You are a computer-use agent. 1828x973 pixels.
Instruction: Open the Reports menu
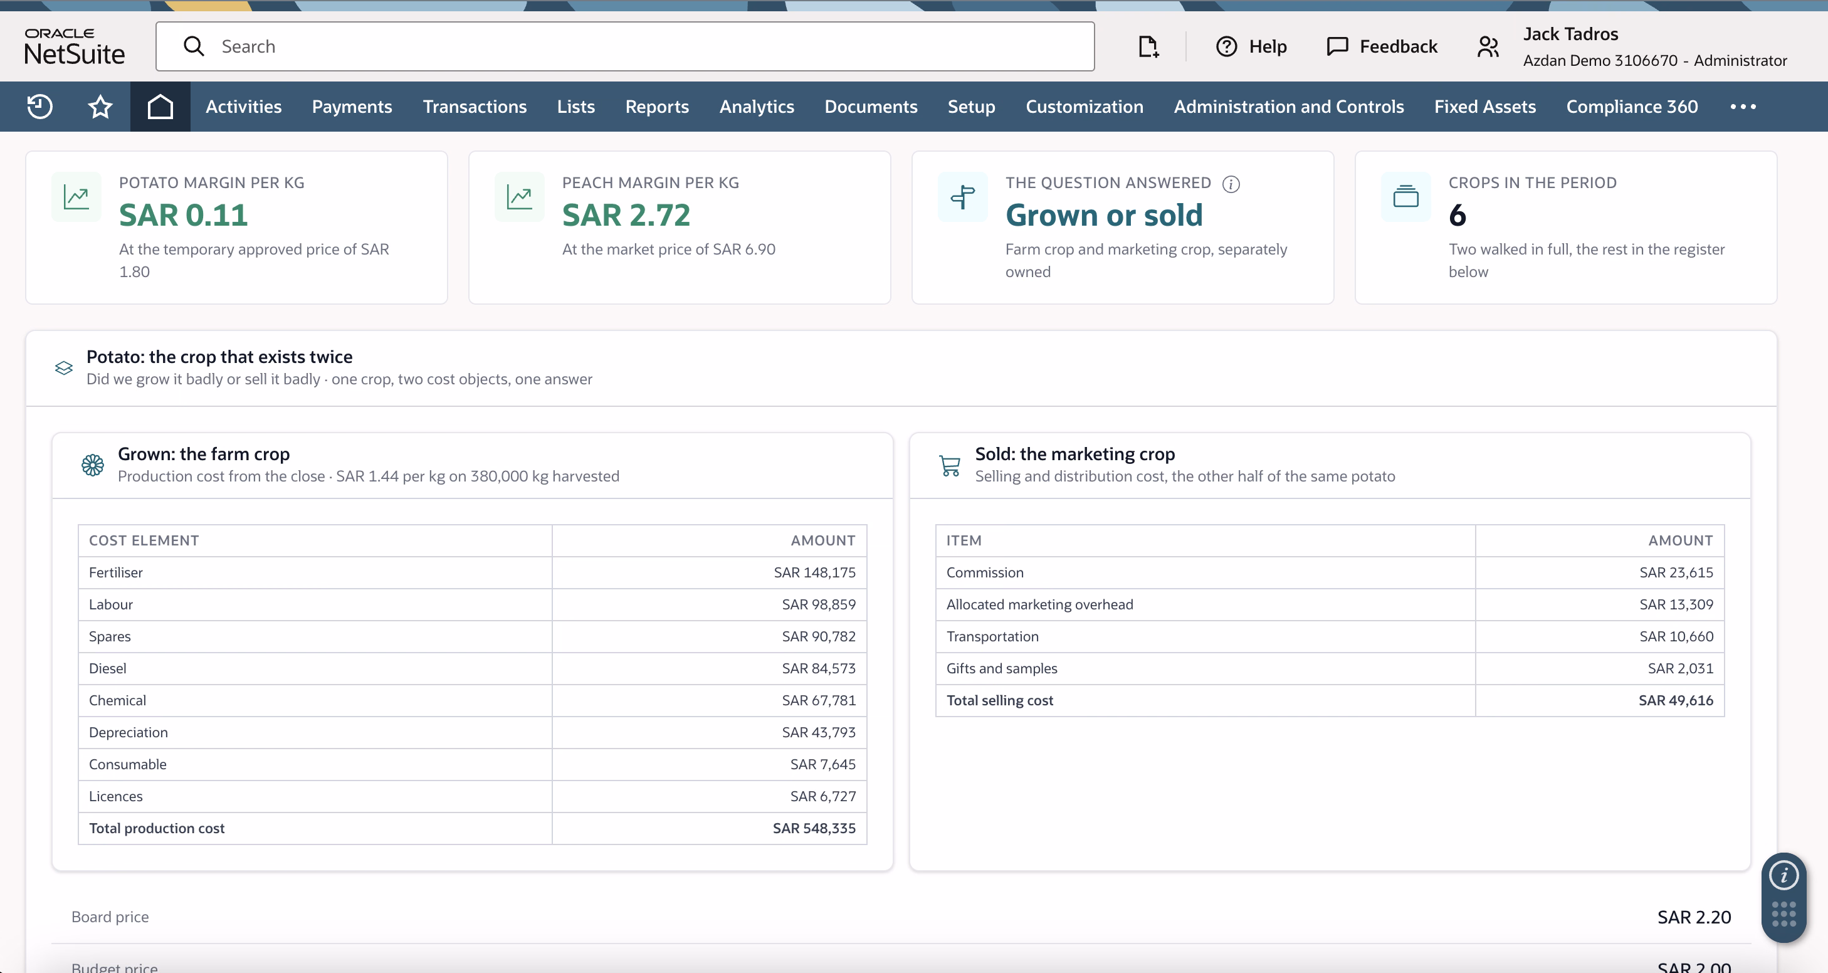click(656, 107)
